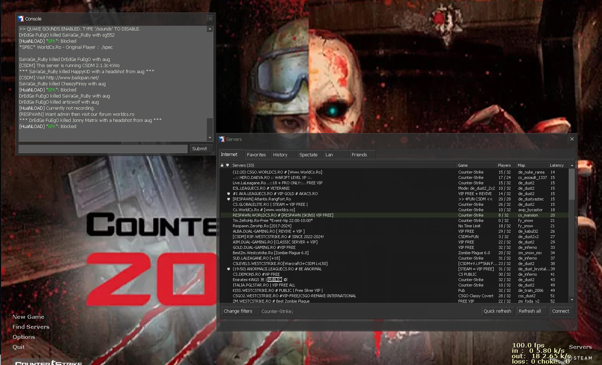
Task: Select CSGO2.WESTCSTRIKE.RO server row
Action: point(394,296)
